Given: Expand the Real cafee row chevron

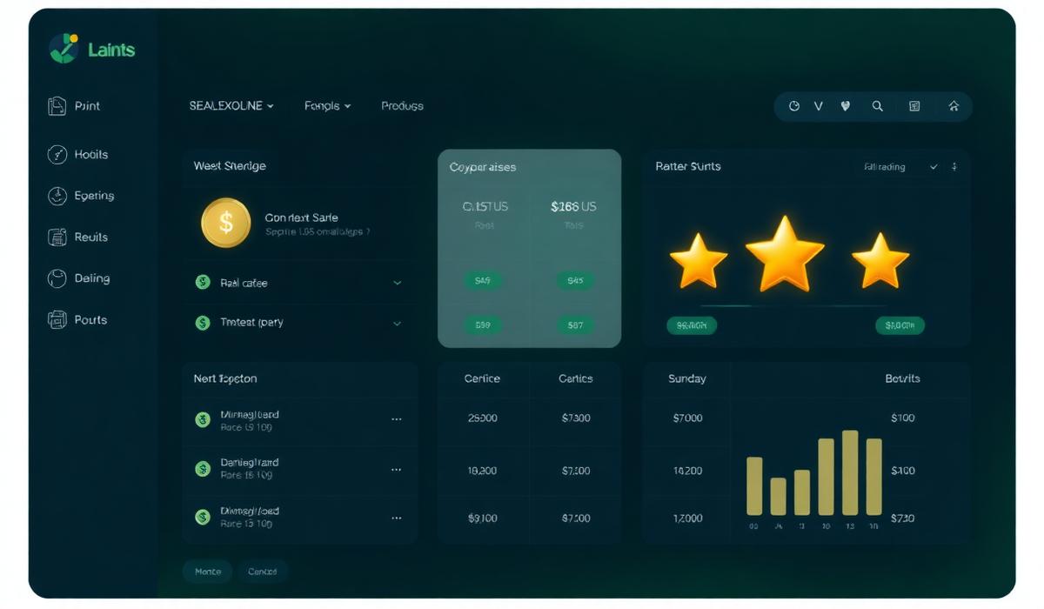Looking at the screenshot, I should click(x=398, y=283).
